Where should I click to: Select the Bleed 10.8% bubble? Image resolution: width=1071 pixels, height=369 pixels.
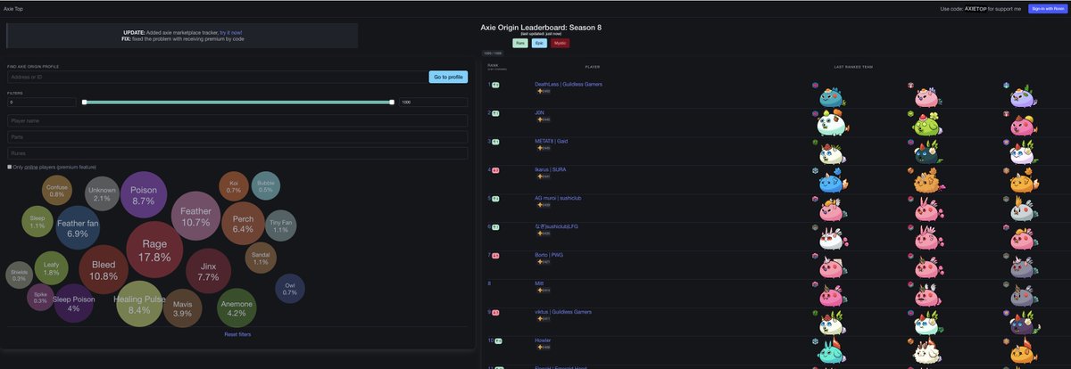click(x=104, y=270)
